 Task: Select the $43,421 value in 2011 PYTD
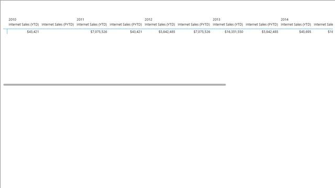tap(136, 32)
